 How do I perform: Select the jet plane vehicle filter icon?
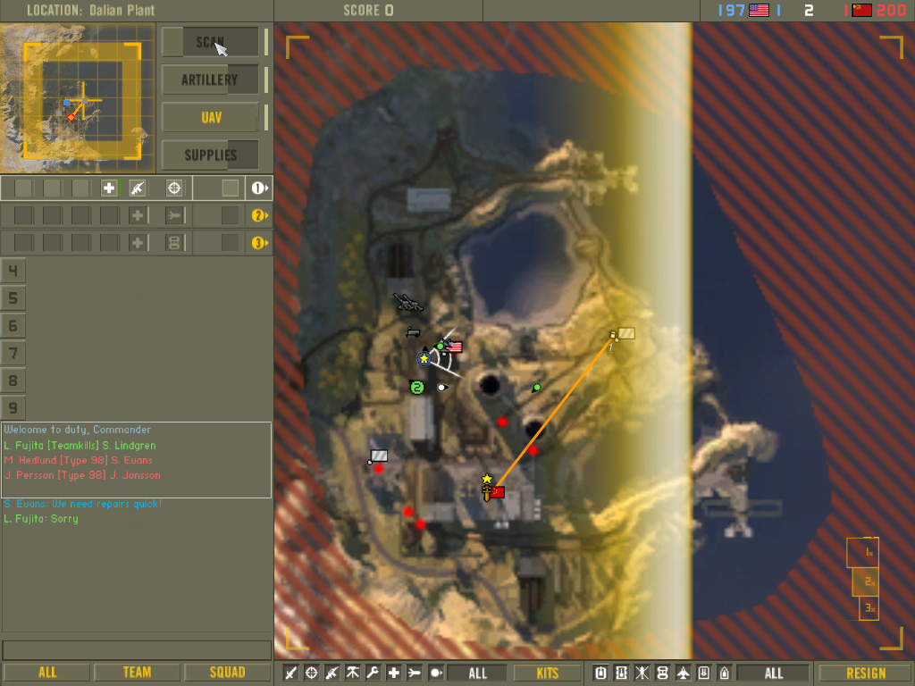tap(684, 673)
